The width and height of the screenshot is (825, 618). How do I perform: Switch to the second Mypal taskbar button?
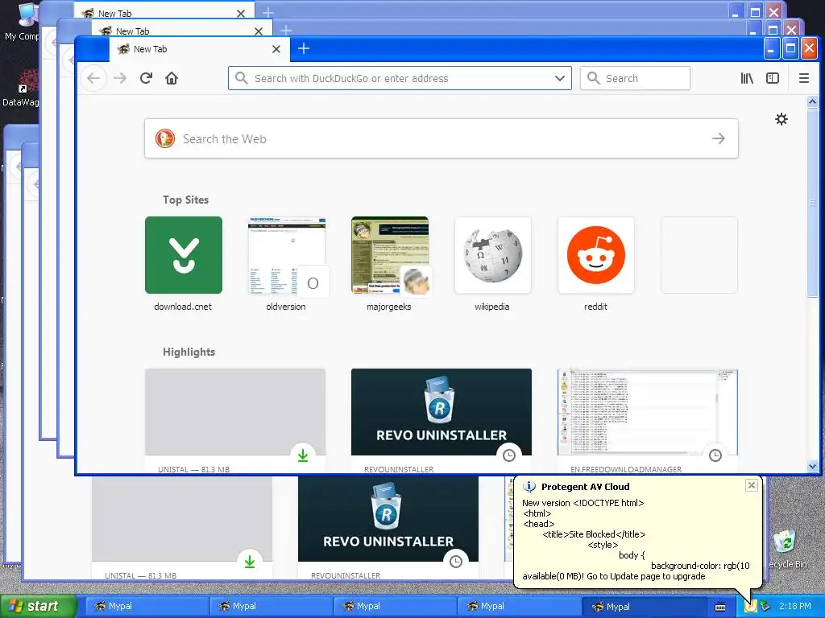point(271,607)
